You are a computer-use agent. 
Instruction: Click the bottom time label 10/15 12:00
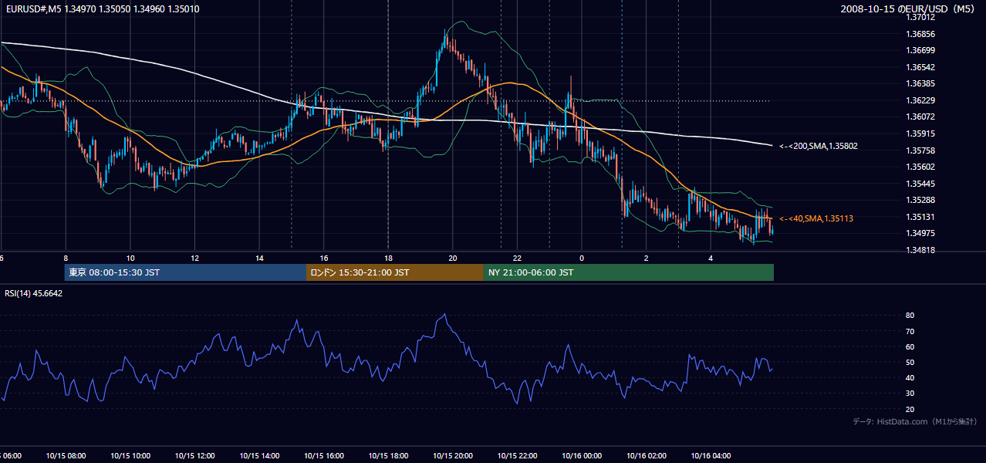194,456
